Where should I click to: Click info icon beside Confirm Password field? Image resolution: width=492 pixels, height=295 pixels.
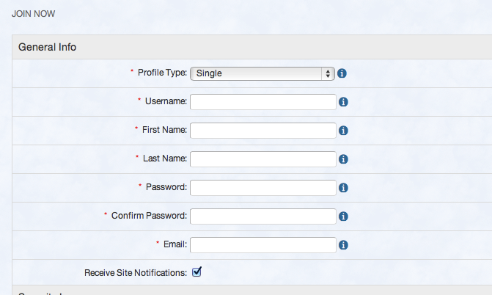pyautogui.click(x=342, y=216)
